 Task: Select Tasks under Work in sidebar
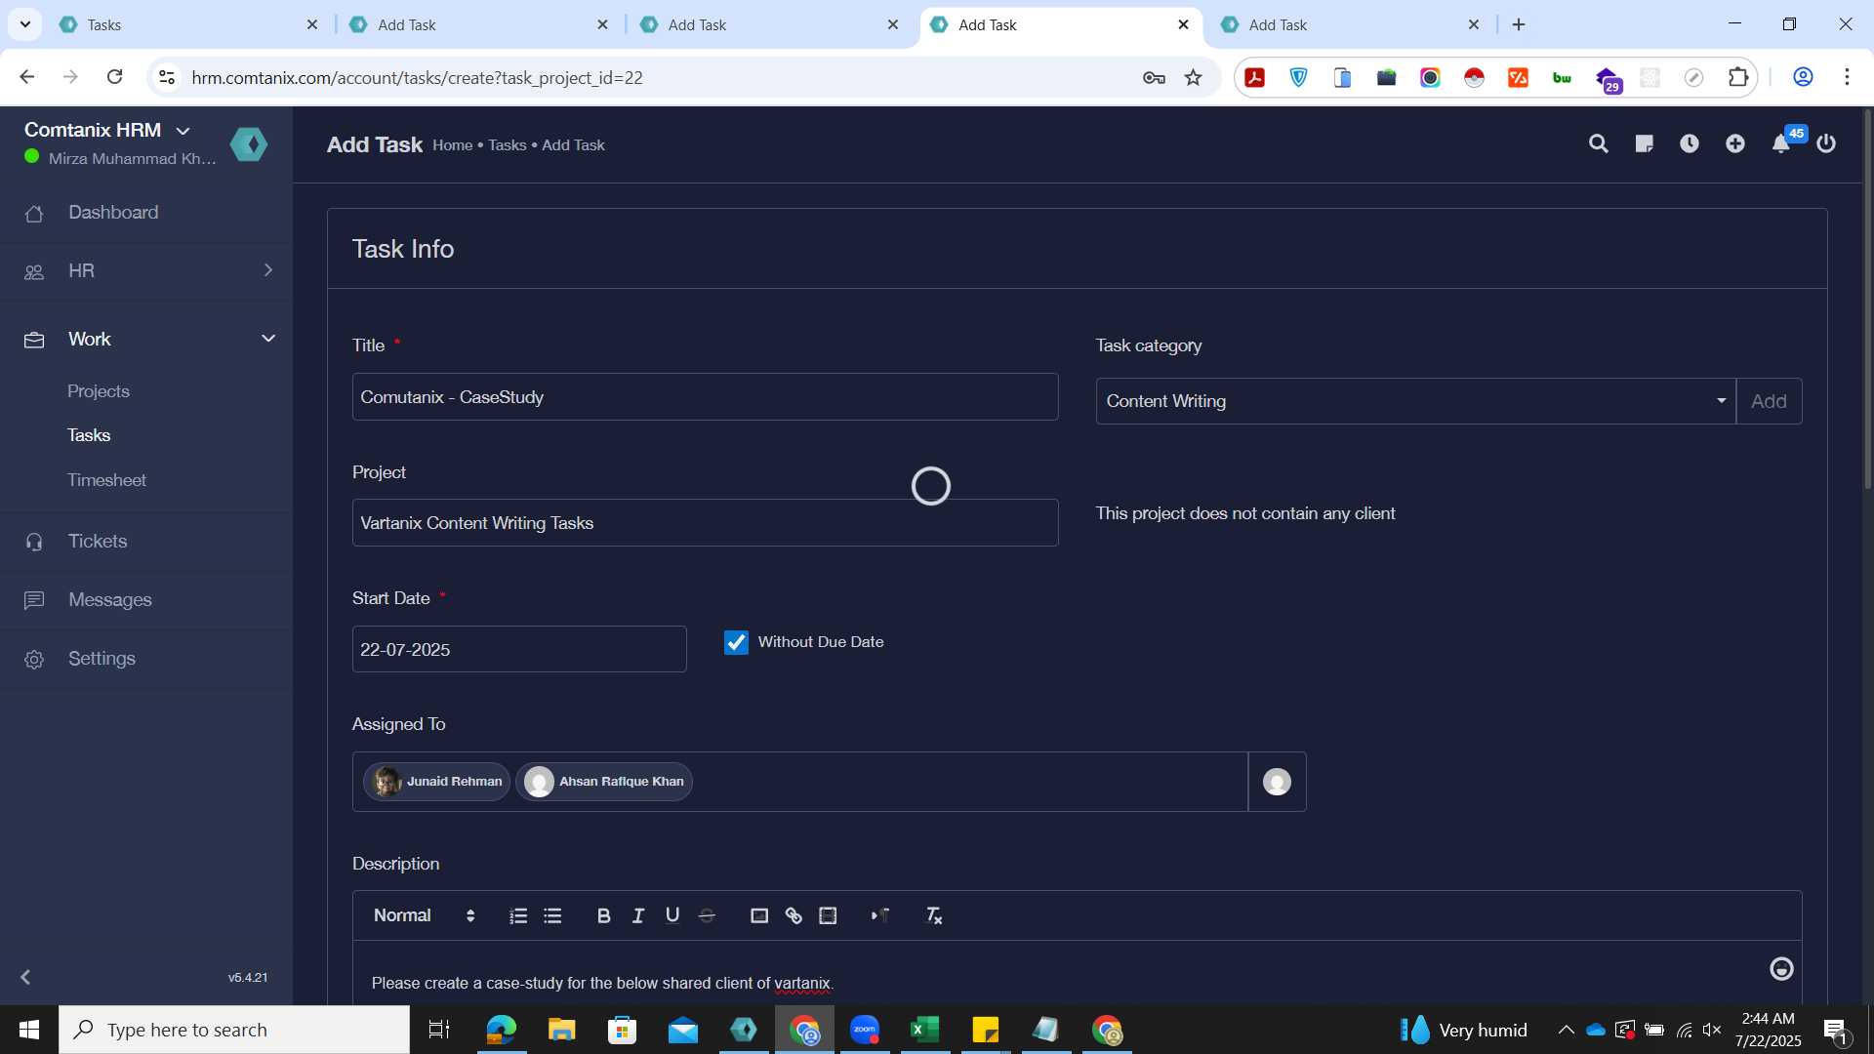(x=89, y=435)
